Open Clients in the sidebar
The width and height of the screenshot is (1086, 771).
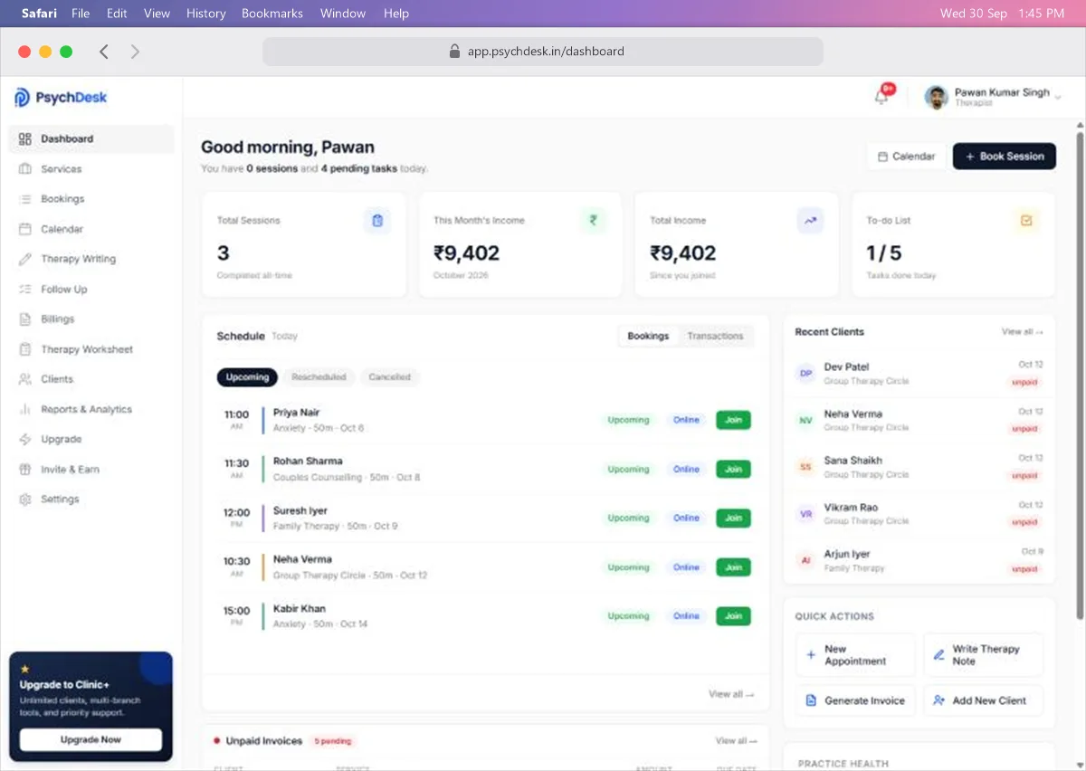(90, 379)
